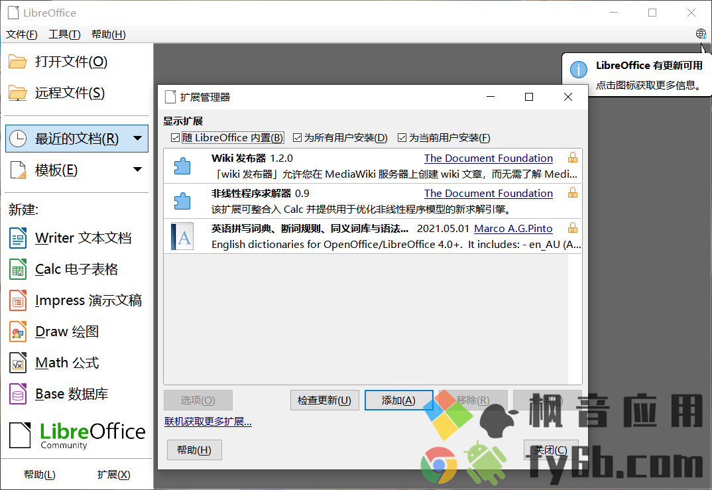
Task: Click the English dictionaries description text
Action: point(396,244)
